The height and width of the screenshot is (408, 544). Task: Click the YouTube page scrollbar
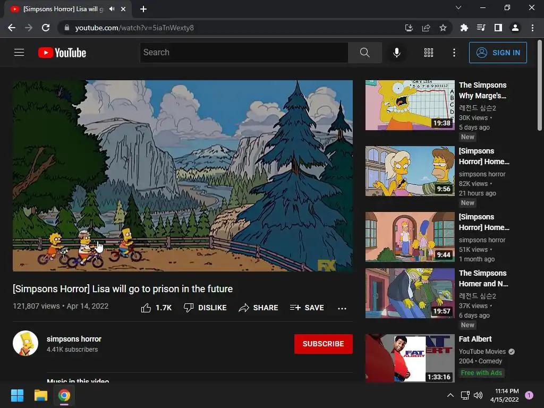(540, 86)
